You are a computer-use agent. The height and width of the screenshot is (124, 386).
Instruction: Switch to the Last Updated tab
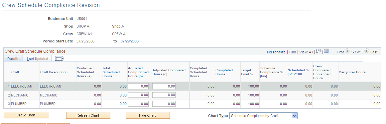38,59
